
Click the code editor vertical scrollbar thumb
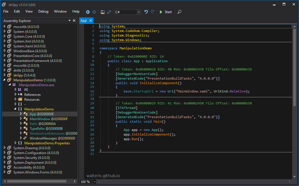[x=294, y=67]
